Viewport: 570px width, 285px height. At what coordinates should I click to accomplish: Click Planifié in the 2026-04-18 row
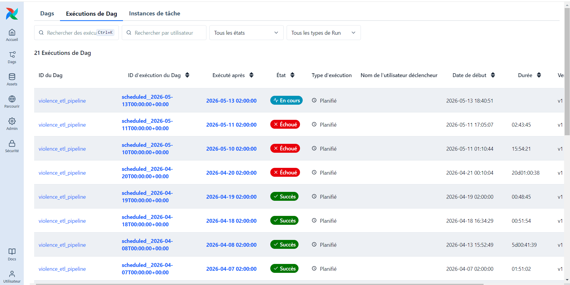click(x=328, y=221)
